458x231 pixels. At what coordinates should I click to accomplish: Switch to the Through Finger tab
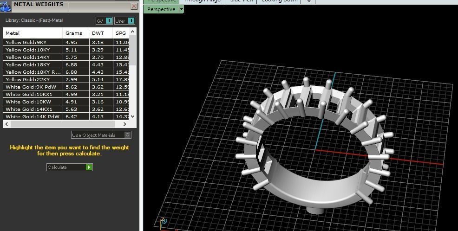click(x=203, y=1)
